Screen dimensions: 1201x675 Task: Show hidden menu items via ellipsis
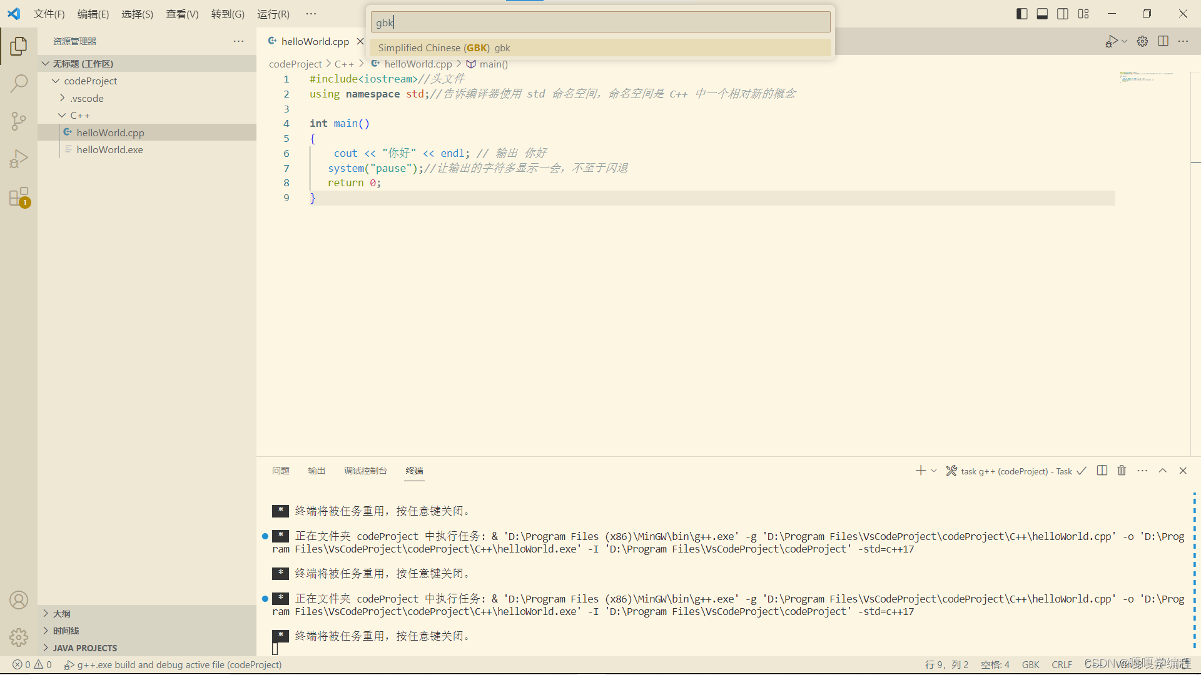point(311,14)
